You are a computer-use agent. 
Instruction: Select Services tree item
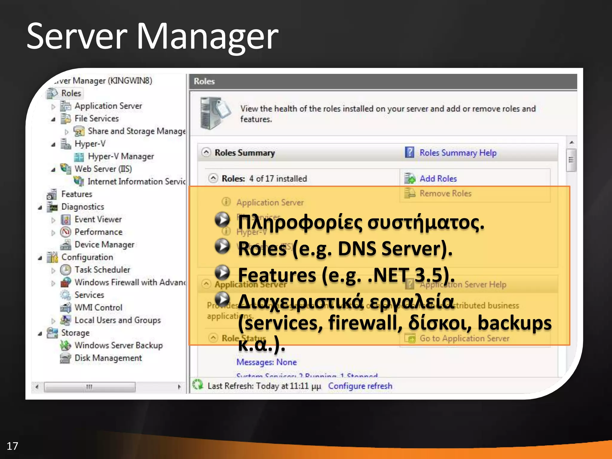pos(89,295)
